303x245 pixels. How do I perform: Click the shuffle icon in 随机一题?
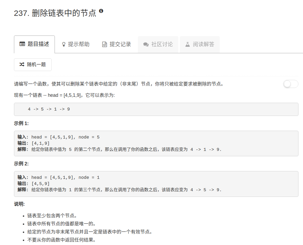click(x=22, y=64)
